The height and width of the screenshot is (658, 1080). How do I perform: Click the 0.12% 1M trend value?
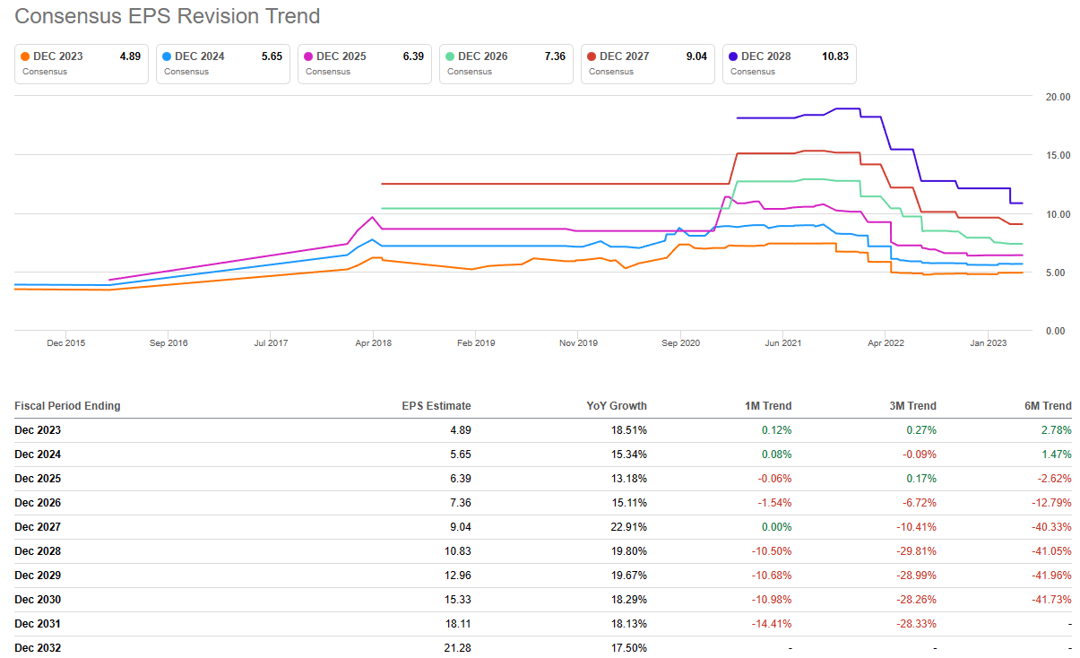[776, 430]
